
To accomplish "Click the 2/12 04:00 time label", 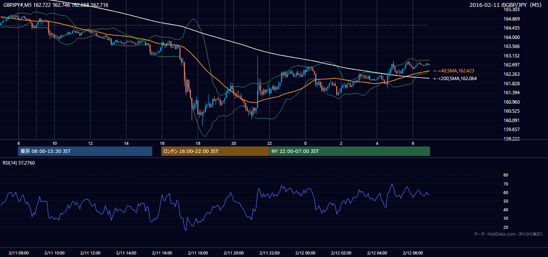I will (x=377, y=253).
